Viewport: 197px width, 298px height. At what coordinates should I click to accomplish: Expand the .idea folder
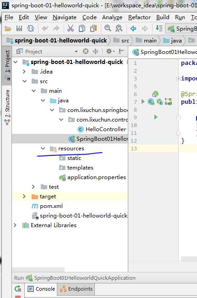[24, 72]
